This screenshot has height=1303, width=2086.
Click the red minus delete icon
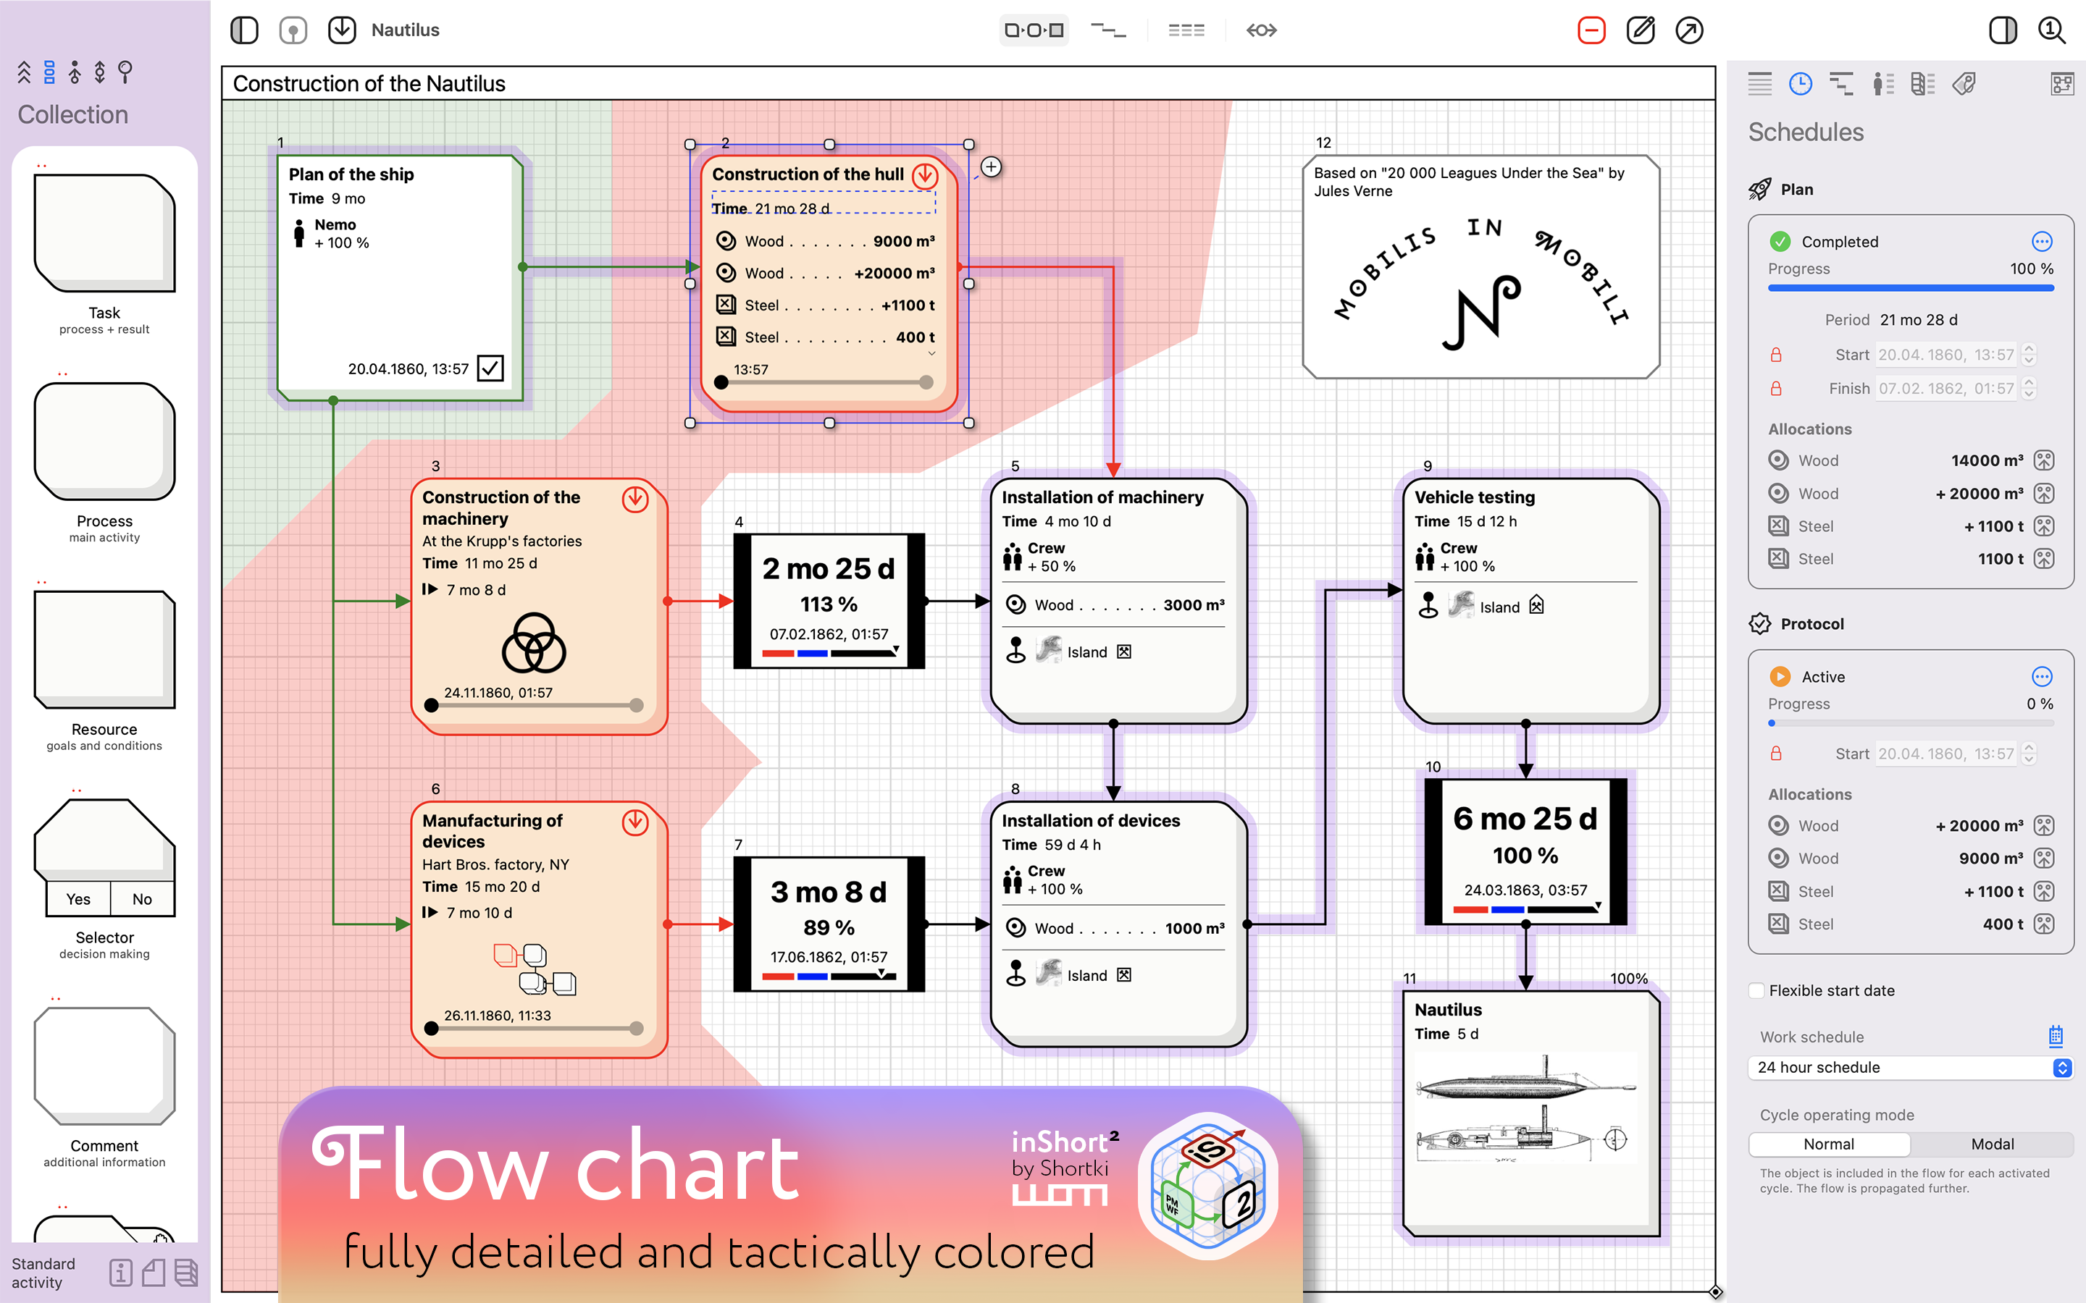coord(1591,30)
